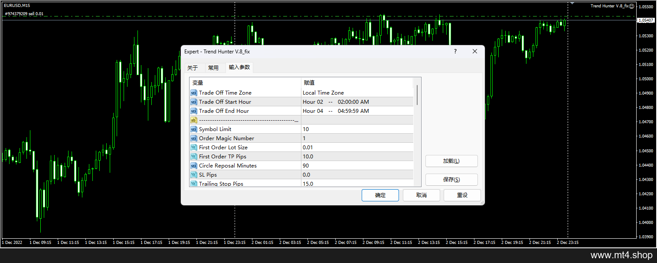Screen dimensions: 657x263
Task: Select the Trade Off Start Hour label
Action: coord(225,102)
